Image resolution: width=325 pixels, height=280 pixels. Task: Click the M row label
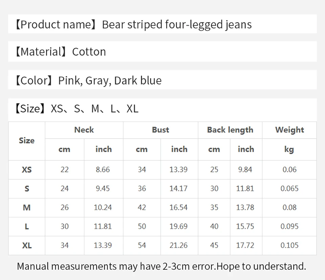27,207
